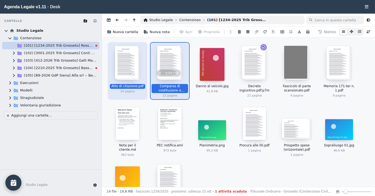
Task: Select the (101) breadcrumb segment
Action: tap(237, 20)
